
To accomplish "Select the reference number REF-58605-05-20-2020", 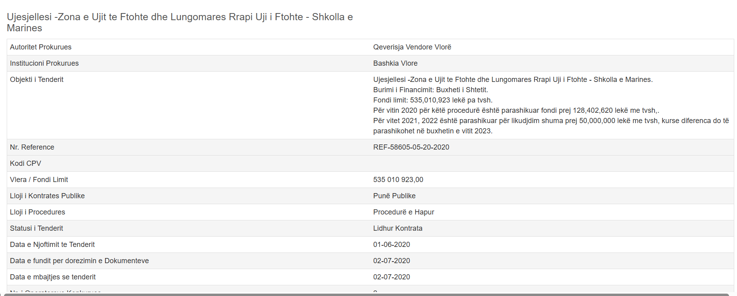I will (411, 147).
